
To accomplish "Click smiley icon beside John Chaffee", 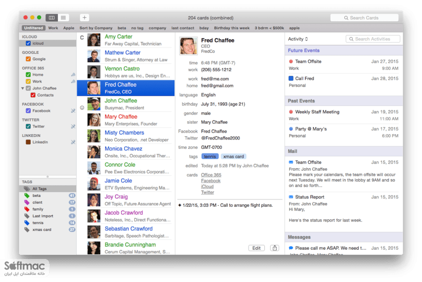I will [82, 108].
